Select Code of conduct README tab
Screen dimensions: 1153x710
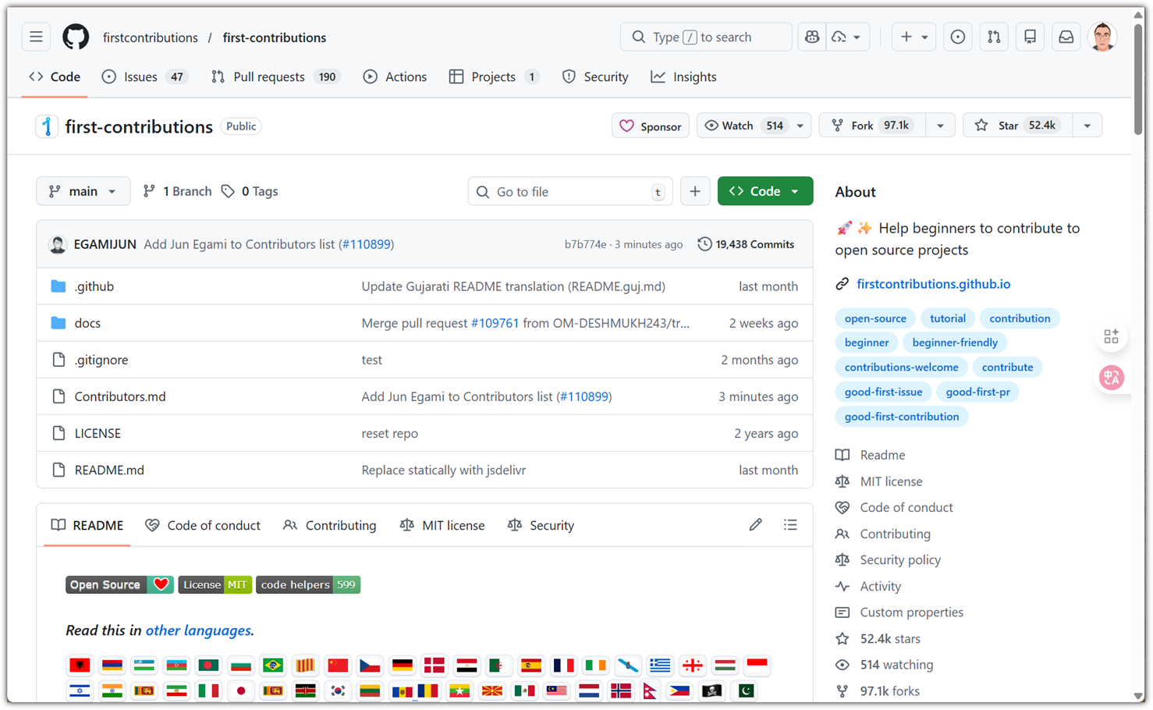pyautogui.click(x=203, y=525)
